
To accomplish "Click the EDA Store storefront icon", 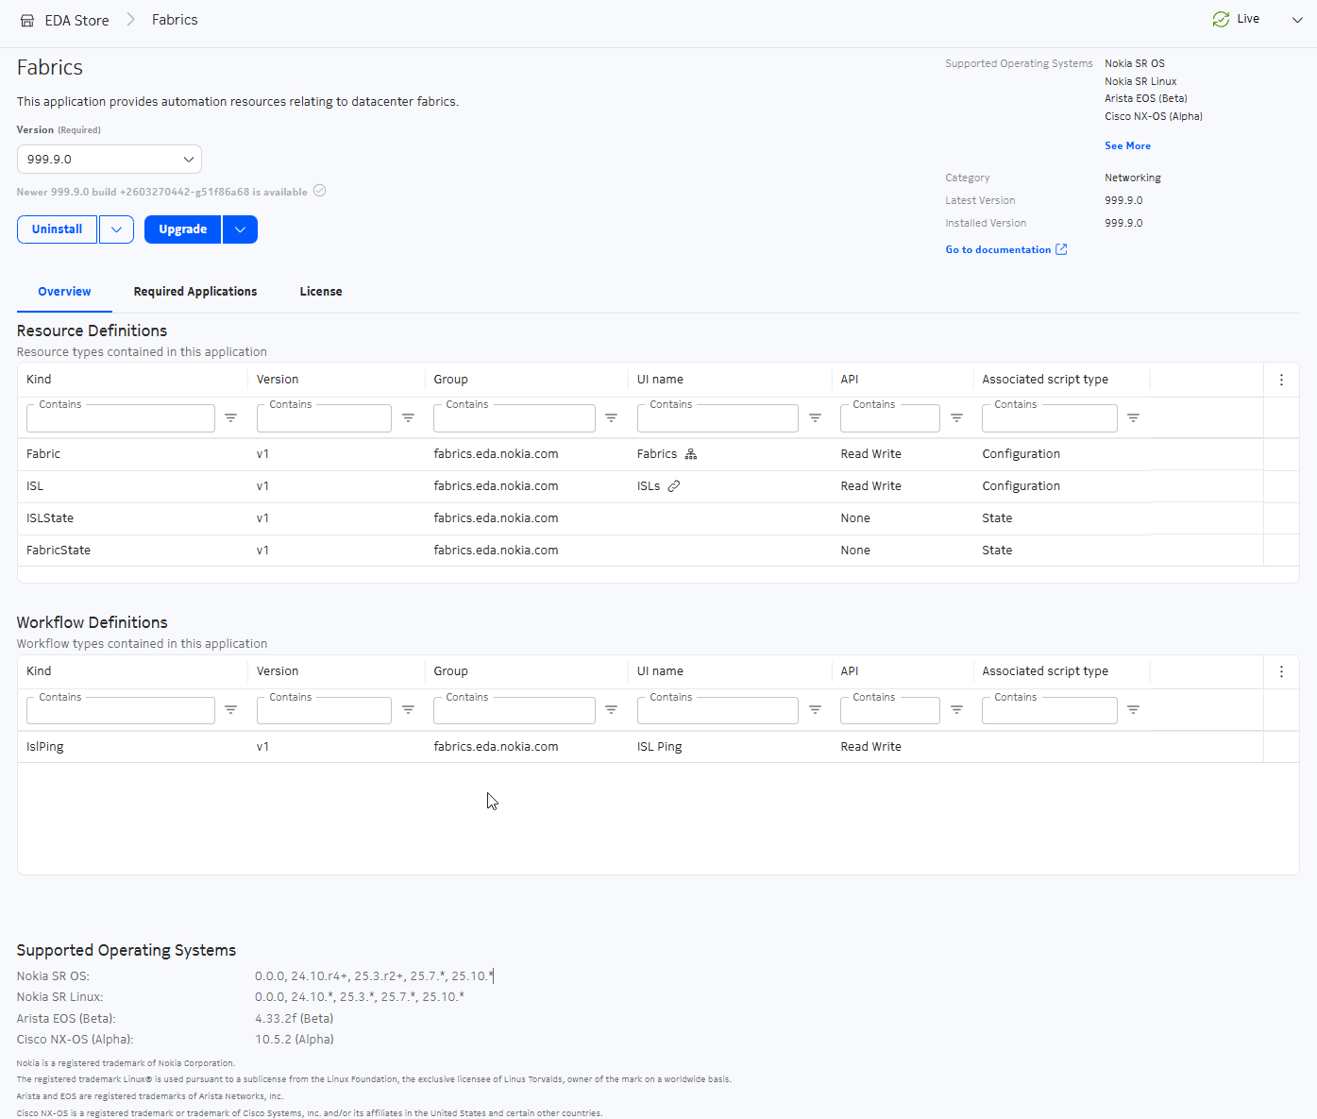I will (27, 20).
